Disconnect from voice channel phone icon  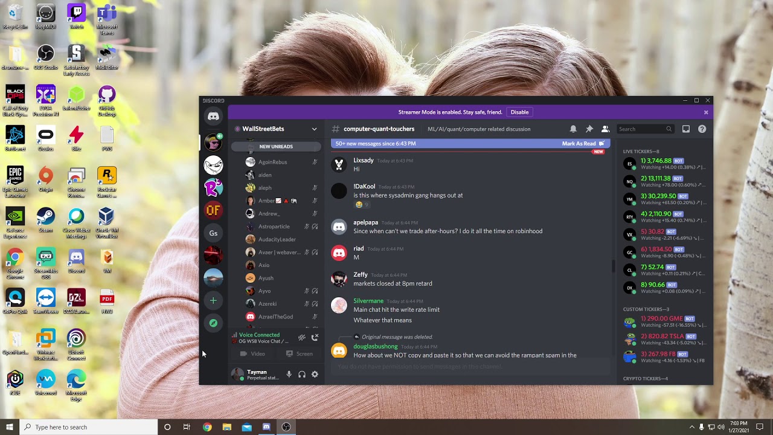click(315, 338)
